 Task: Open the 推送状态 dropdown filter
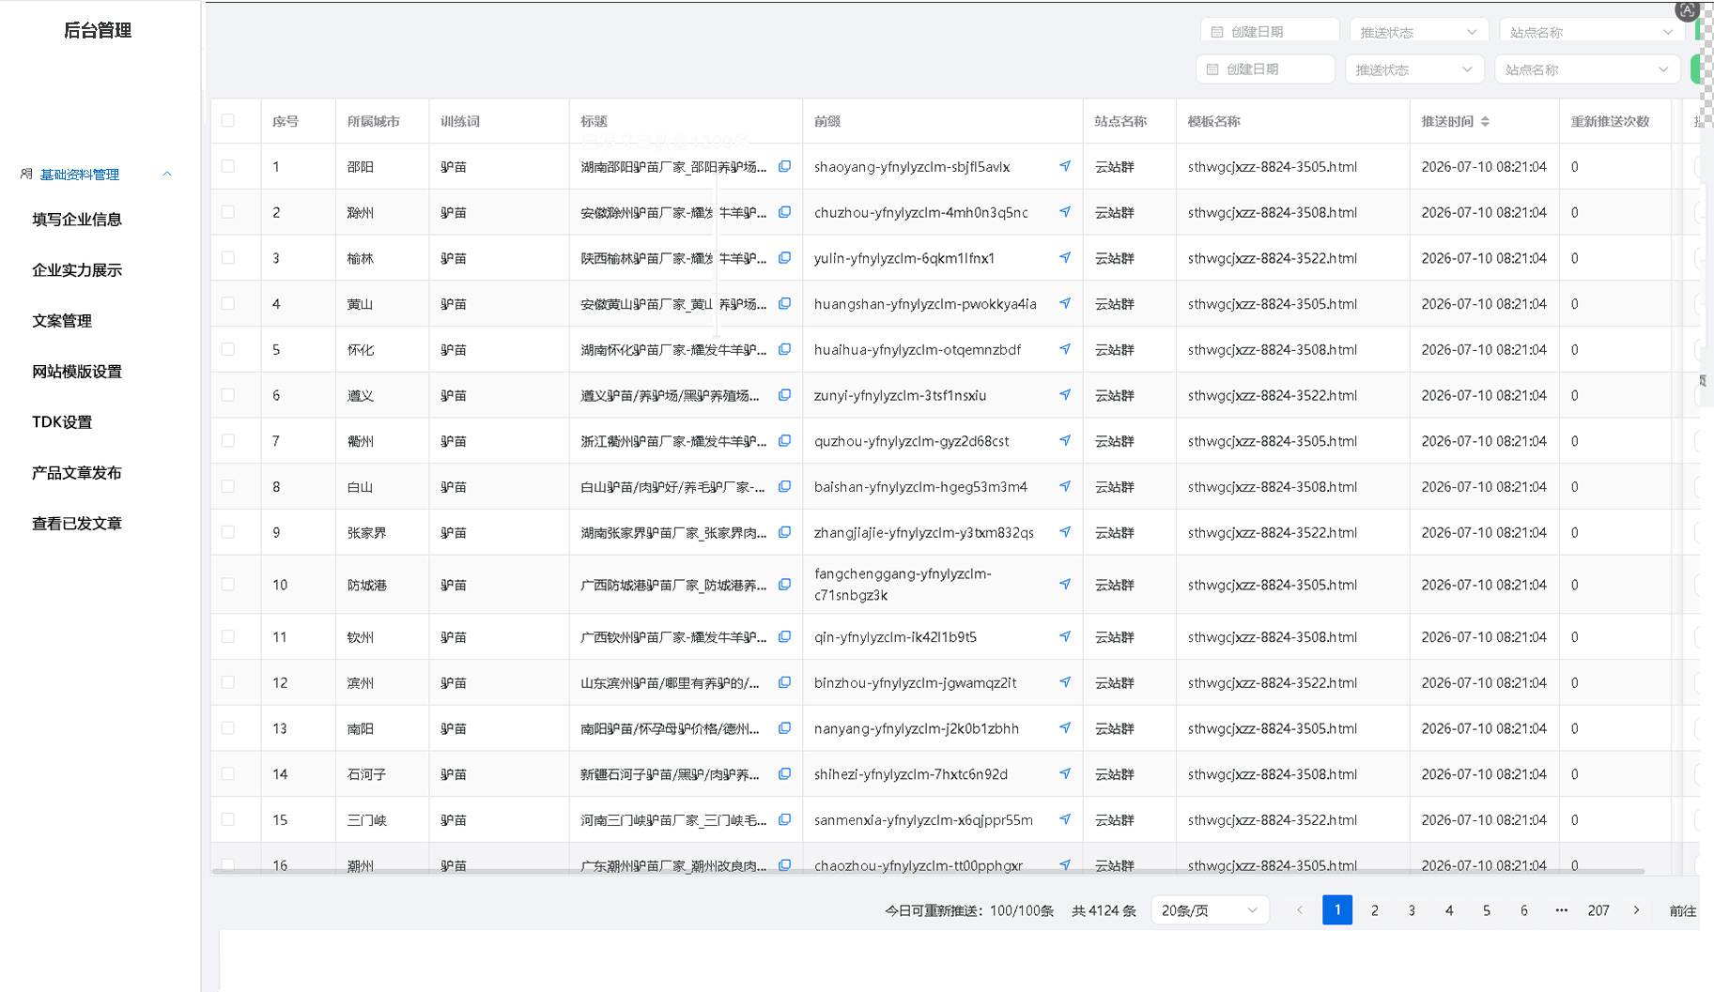[x=1413, y=69]
